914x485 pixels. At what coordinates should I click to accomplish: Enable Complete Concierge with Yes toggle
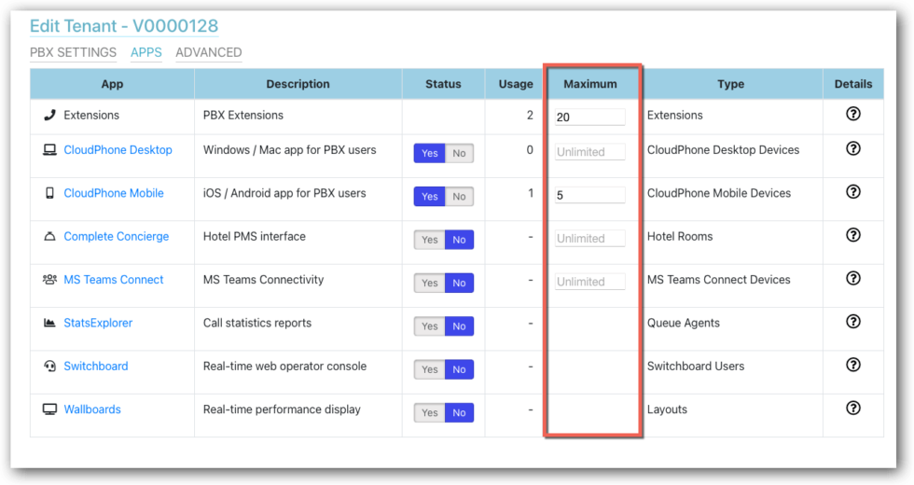429,240
